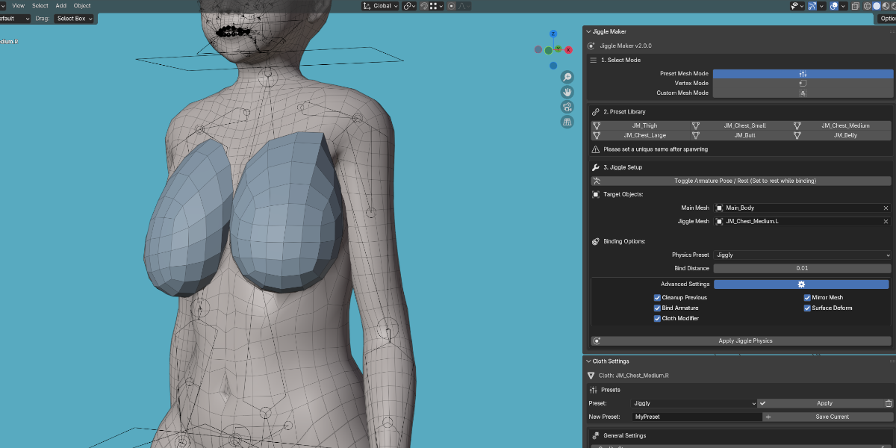Open the Advanced Settings gear icon
Viewport: 896px width, 448px height.
(801, 284)
